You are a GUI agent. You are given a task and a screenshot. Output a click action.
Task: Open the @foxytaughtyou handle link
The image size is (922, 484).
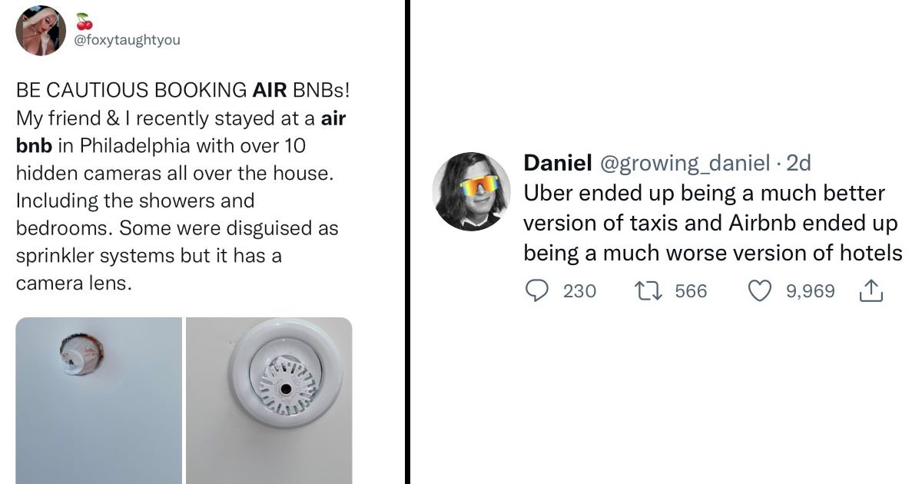pos(127,40)
